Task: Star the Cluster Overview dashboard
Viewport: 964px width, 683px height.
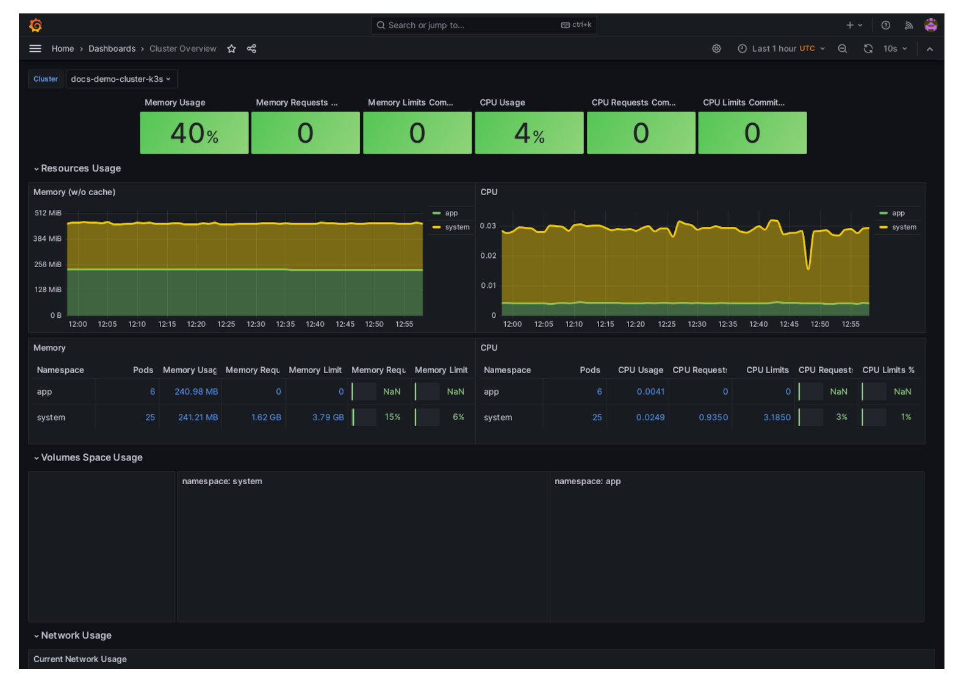Action: click(231, 49)
